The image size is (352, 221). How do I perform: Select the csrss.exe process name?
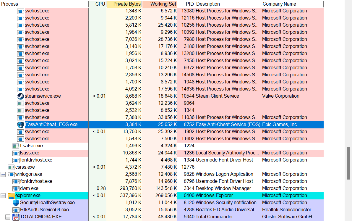[25, 167]
